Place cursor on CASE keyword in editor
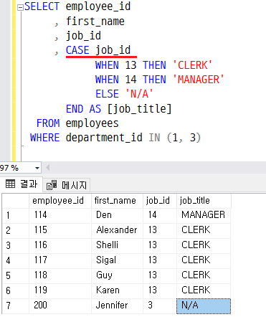Screen dimensions: 266x317 pyautogui.click(x=77, y=50)
